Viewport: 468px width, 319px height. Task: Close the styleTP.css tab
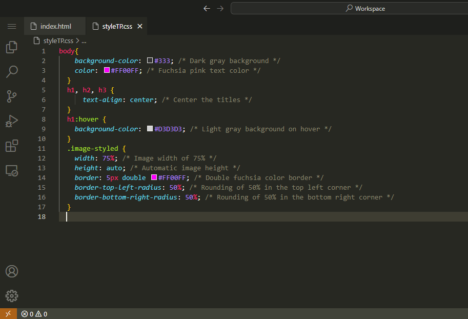pos(140,26)
